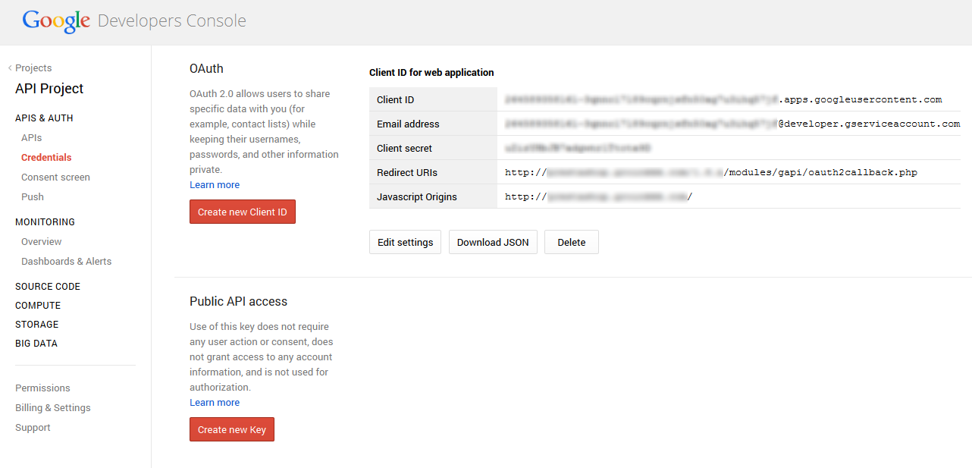Click Learn more under OAuth

click(x=215, y=185)
